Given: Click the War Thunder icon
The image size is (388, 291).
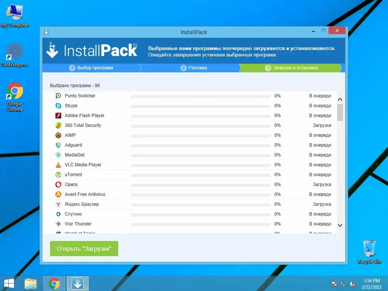Looking at the screenshot, I should pos(58,224).
